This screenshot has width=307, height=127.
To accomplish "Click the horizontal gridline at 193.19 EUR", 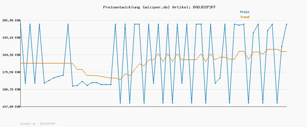I will click(153, 38).
